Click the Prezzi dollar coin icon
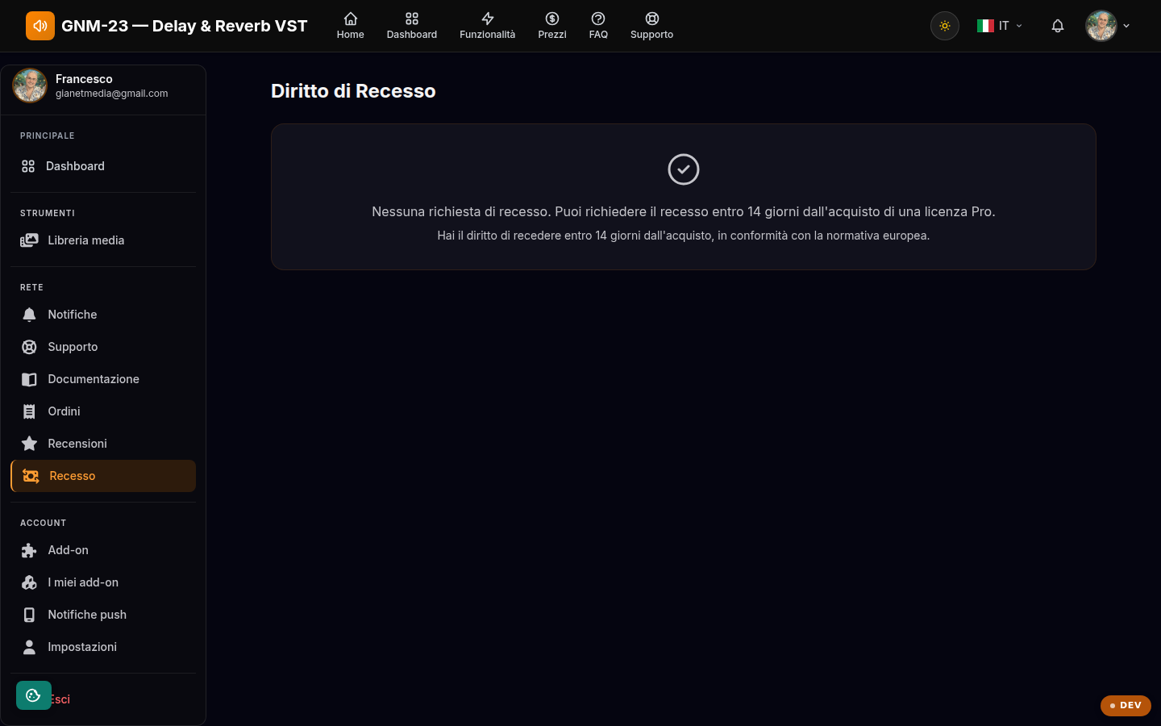 [x=552, y=19]
